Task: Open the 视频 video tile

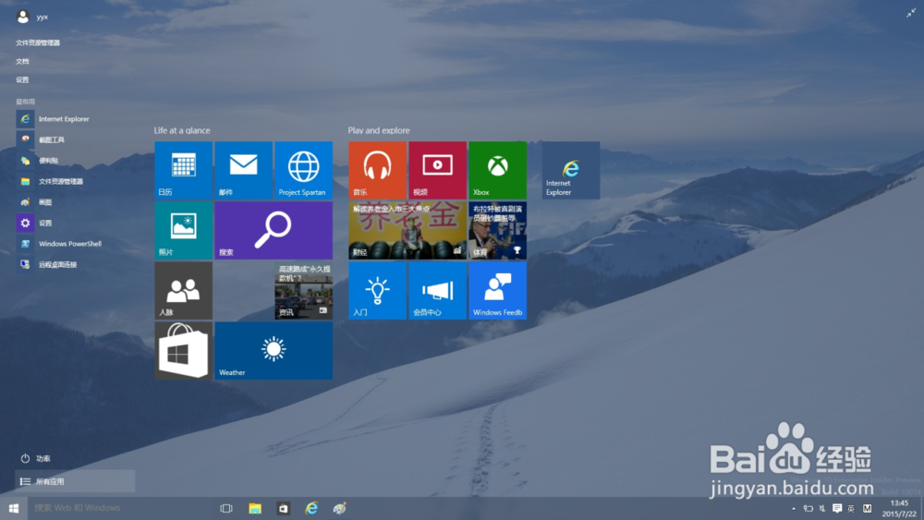Action: click(x=437, y=170)
